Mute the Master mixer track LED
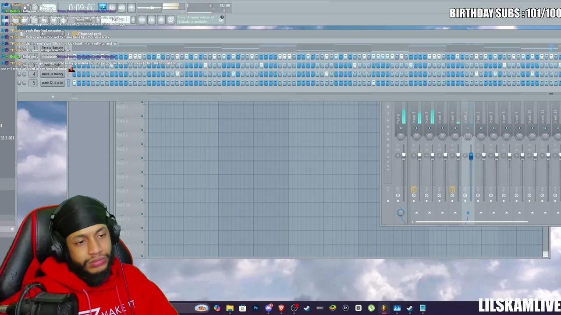This screenshot has width=561, height=315. pos(401,128)
